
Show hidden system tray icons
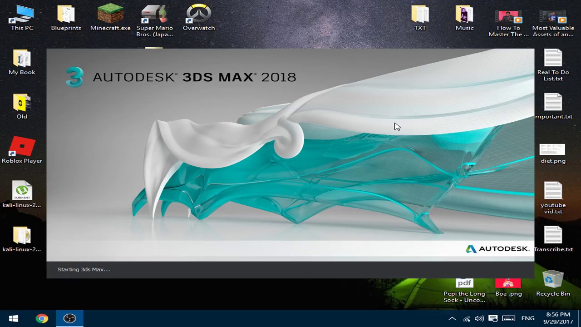point(452,318)
